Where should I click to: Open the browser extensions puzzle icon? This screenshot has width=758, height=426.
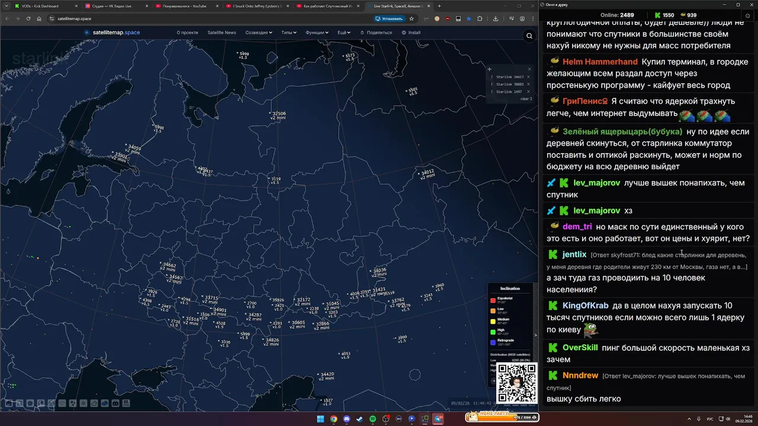point(480,18)
